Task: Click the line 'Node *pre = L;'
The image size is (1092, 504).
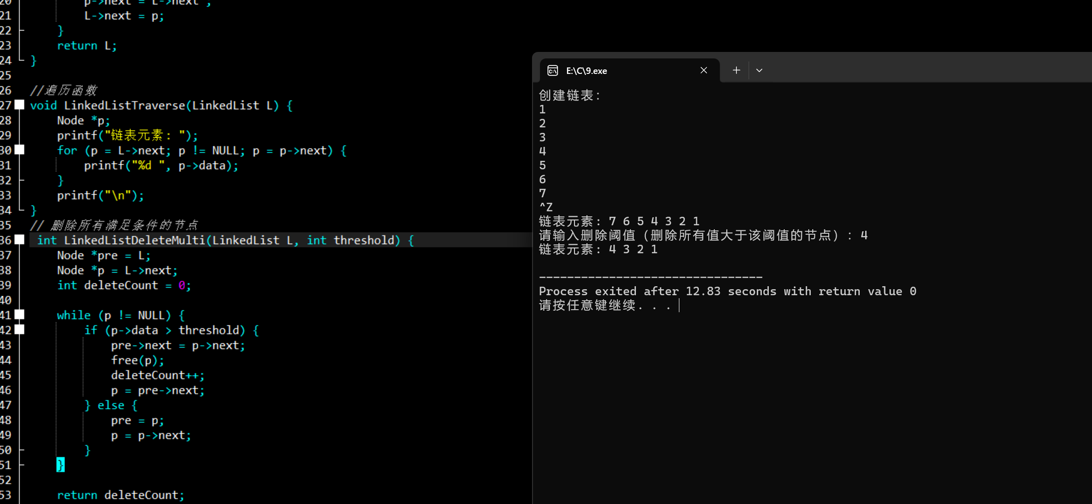Action: point(104,255)
